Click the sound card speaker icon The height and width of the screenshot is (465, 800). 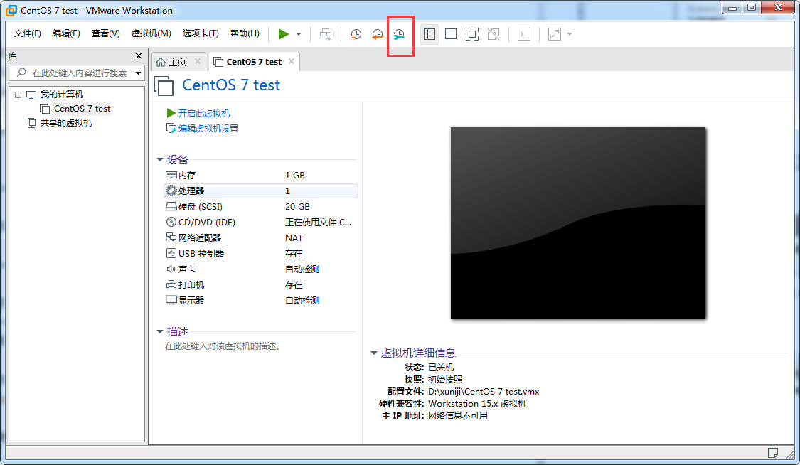click(171, 269)
